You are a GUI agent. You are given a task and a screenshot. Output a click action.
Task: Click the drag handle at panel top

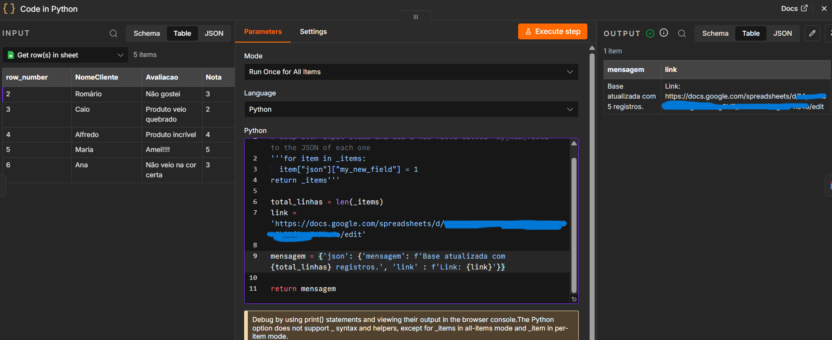416,17
